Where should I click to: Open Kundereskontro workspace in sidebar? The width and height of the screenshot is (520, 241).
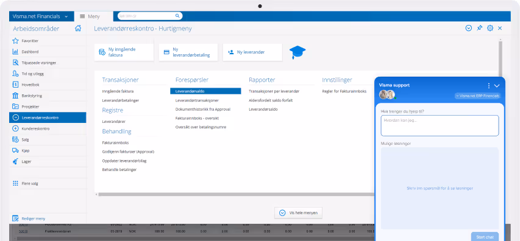pyautogui.click(x=48, y=128)
